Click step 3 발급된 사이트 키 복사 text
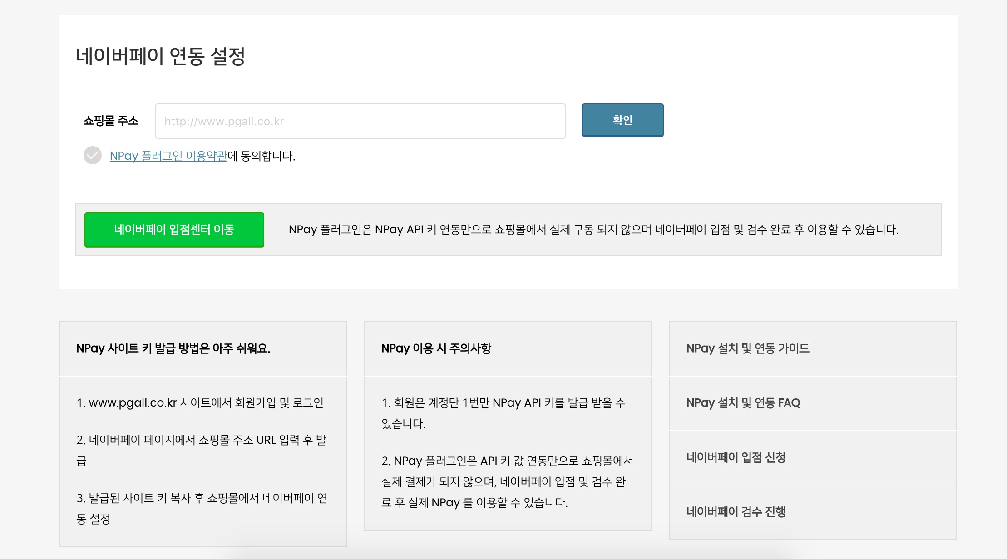Screen dimensions: 1007x559 tap(202, 509)
